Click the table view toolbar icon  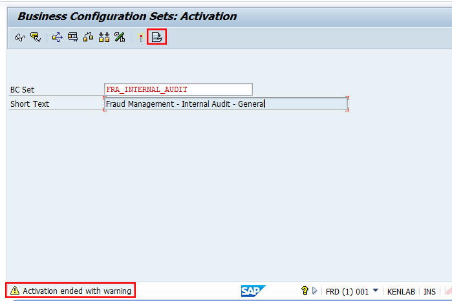tap(72, 37)
